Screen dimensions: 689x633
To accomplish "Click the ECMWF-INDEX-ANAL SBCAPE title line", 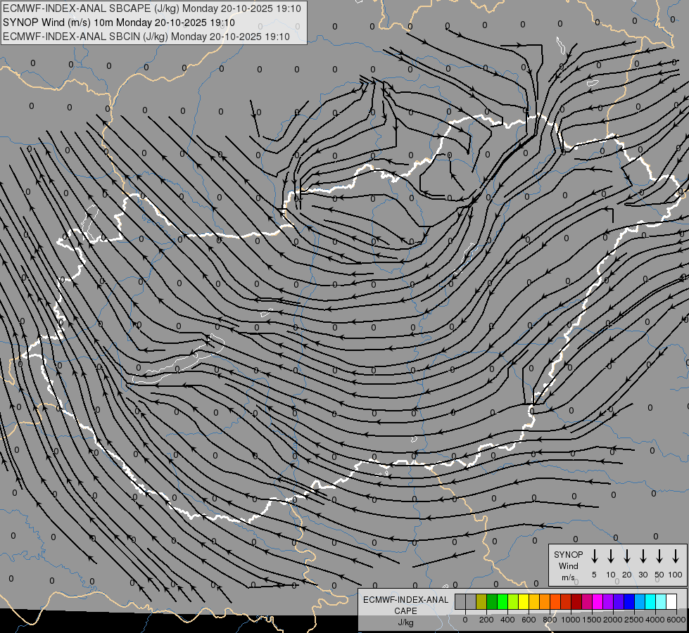I will pos(152,8).
